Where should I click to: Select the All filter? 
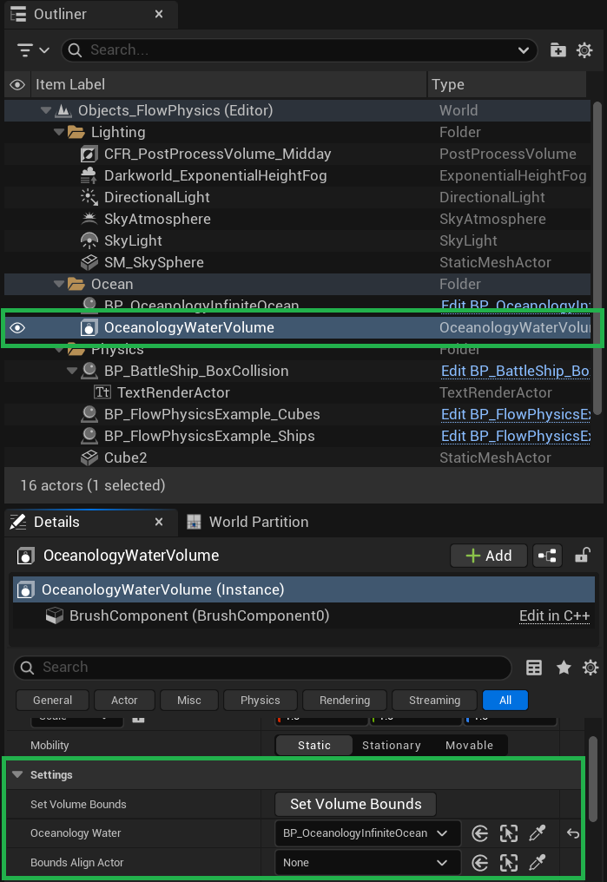(x=505, y=701)
